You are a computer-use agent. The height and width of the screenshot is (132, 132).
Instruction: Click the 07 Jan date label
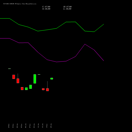pos(30,126)
